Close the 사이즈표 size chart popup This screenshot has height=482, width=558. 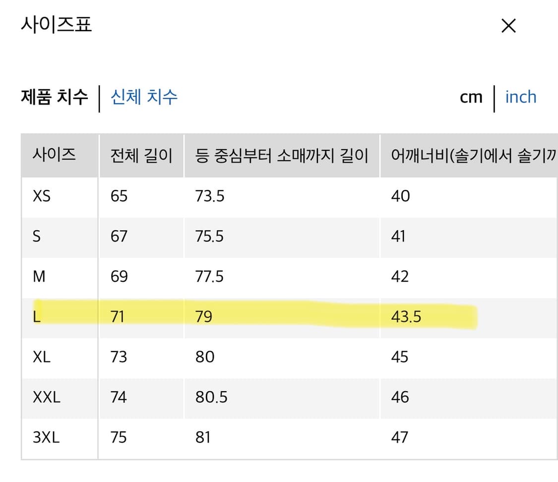coord(508,26)
